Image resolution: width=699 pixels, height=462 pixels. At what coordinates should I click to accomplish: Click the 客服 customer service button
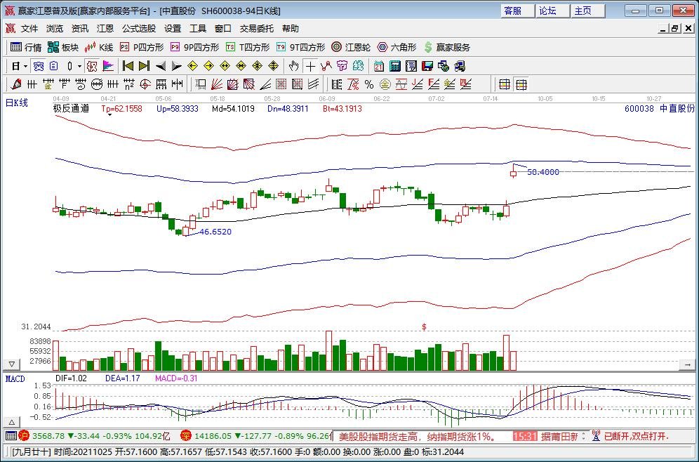coord(517,11)
